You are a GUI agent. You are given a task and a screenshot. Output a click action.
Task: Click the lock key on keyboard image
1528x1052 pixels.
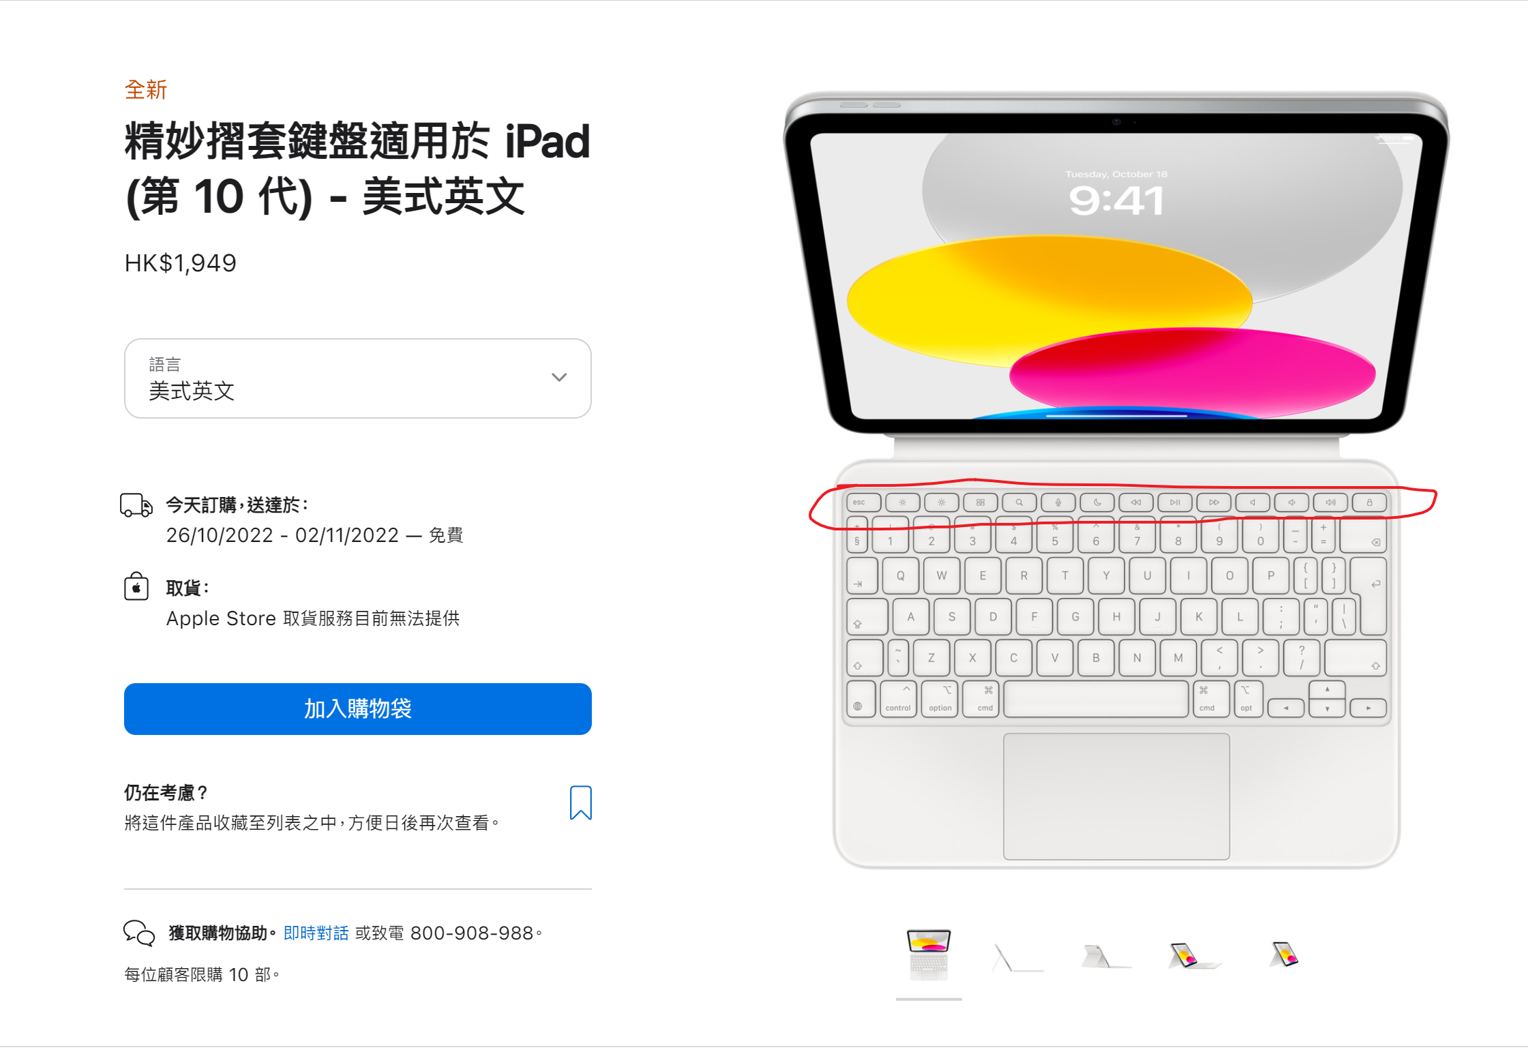click(1369, 502)
